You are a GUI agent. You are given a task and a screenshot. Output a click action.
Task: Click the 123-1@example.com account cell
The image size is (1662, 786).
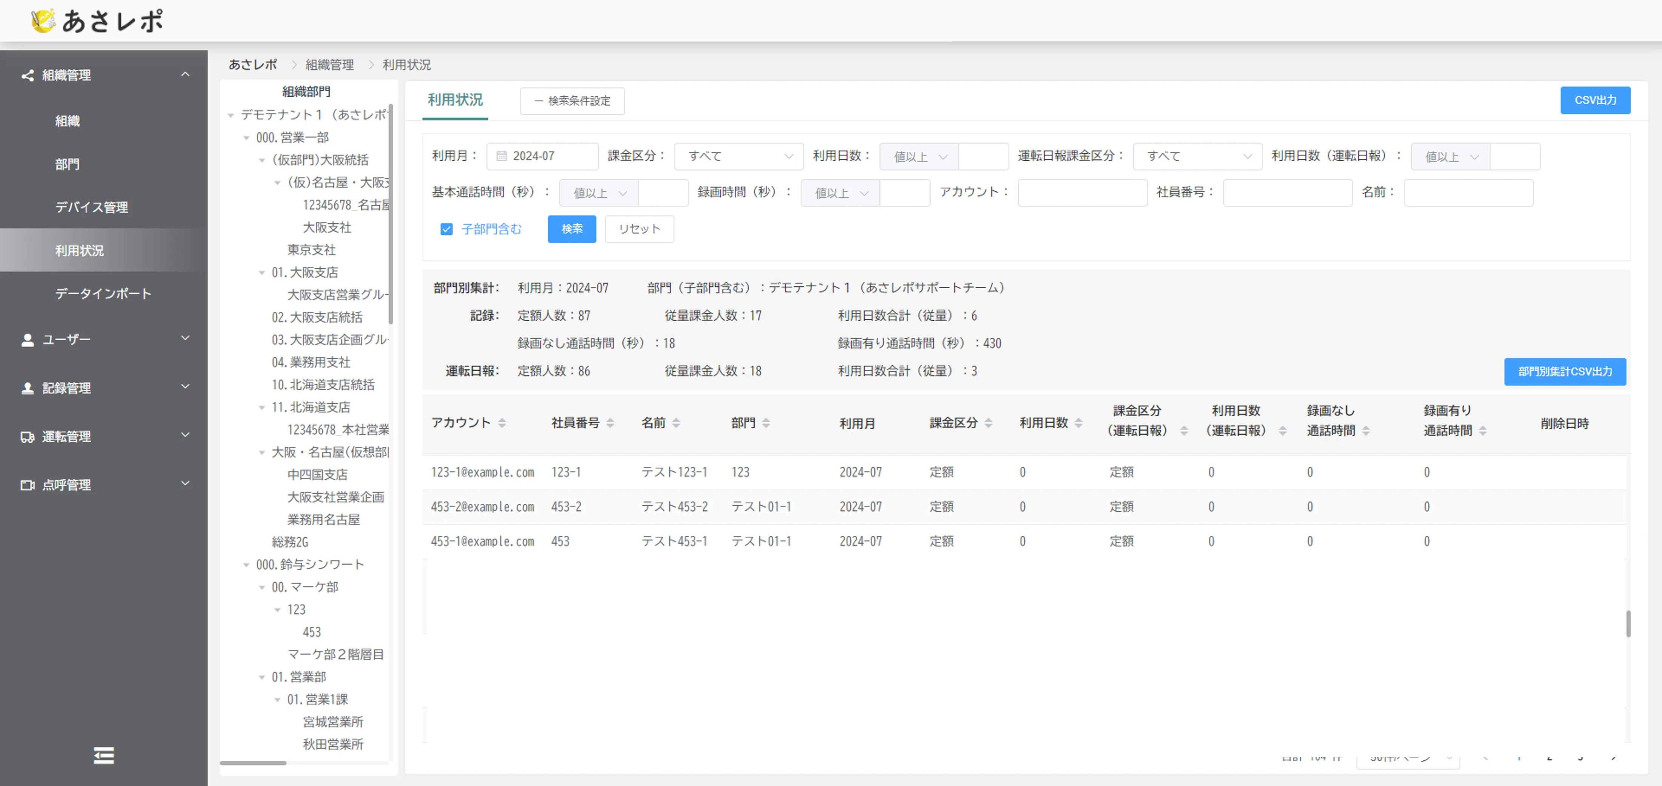(483, 472)
